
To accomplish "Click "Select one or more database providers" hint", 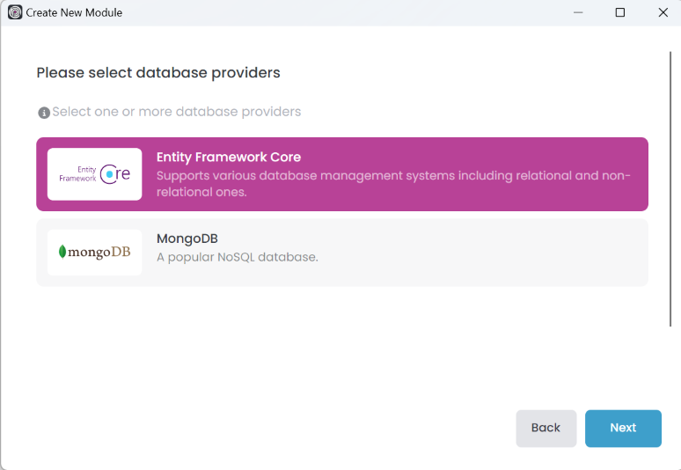I will pos(176,112).
